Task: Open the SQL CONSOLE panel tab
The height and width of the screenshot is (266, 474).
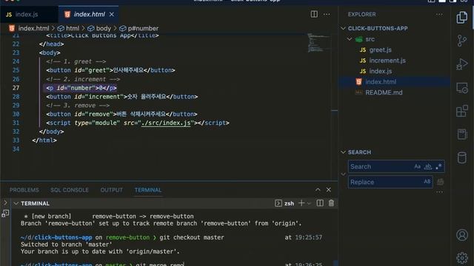Action: 70,190
